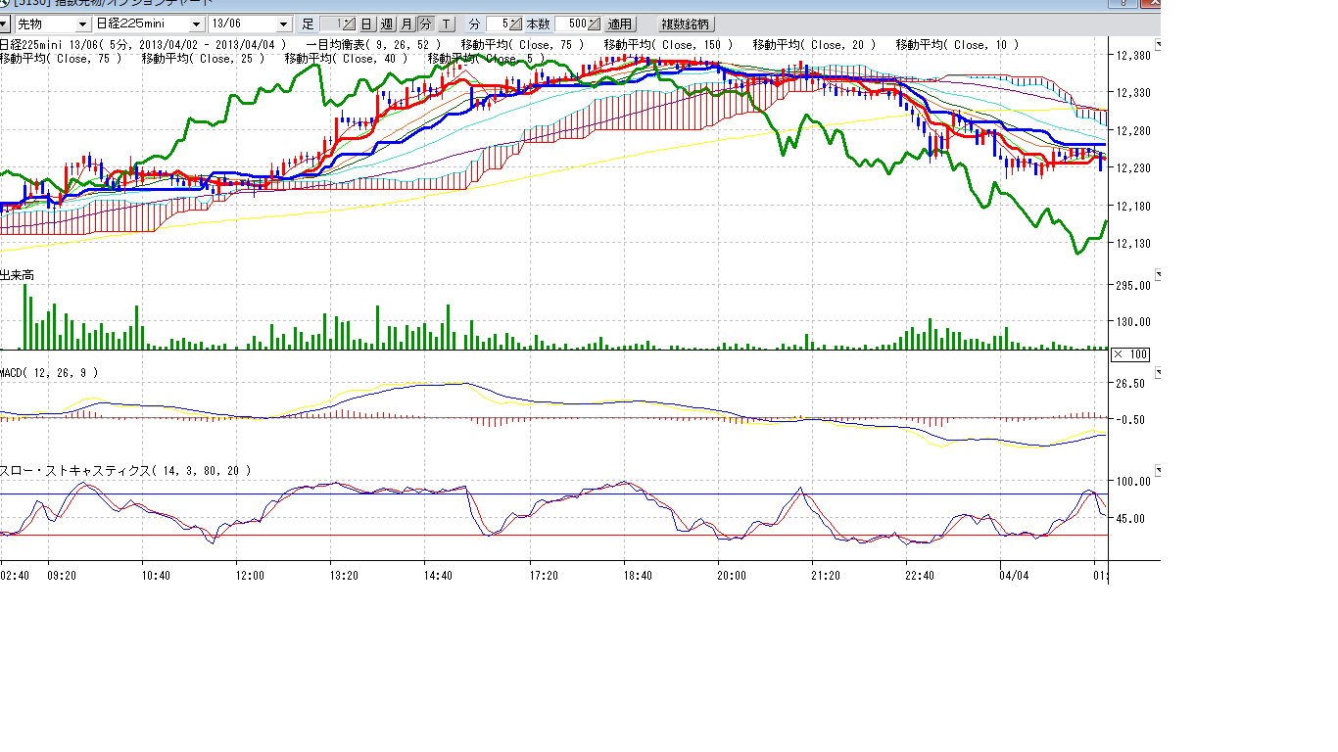Click the 複数銘柄 multiple symbols button

pos(686,23)
